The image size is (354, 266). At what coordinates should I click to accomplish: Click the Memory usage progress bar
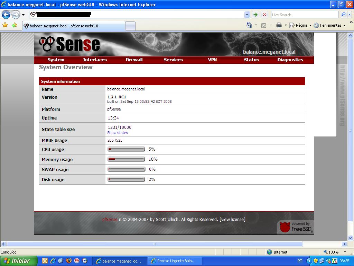tap(126, 159)
